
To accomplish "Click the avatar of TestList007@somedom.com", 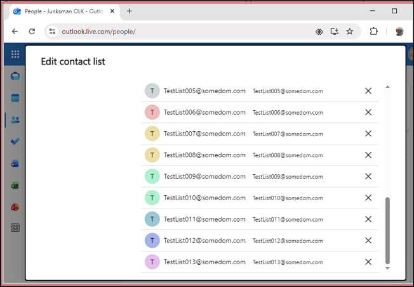I will click(x=152, y=134).
